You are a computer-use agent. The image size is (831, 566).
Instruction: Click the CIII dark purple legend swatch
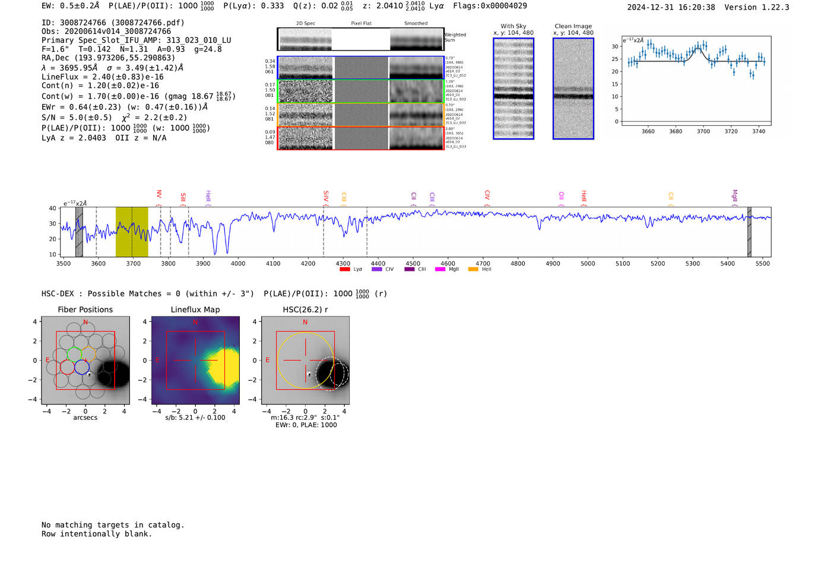pos(410,269)
